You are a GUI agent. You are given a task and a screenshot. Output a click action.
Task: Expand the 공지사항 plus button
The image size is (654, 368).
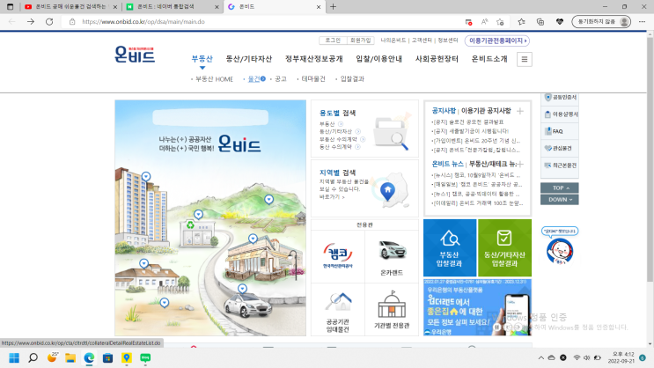pyautogui.click(x=520, y=111)
